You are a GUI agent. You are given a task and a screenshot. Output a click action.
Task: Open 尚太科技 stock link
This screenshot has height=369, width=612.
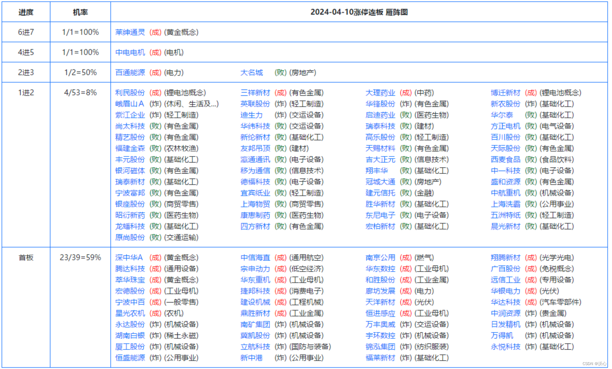tap(130, 126)
